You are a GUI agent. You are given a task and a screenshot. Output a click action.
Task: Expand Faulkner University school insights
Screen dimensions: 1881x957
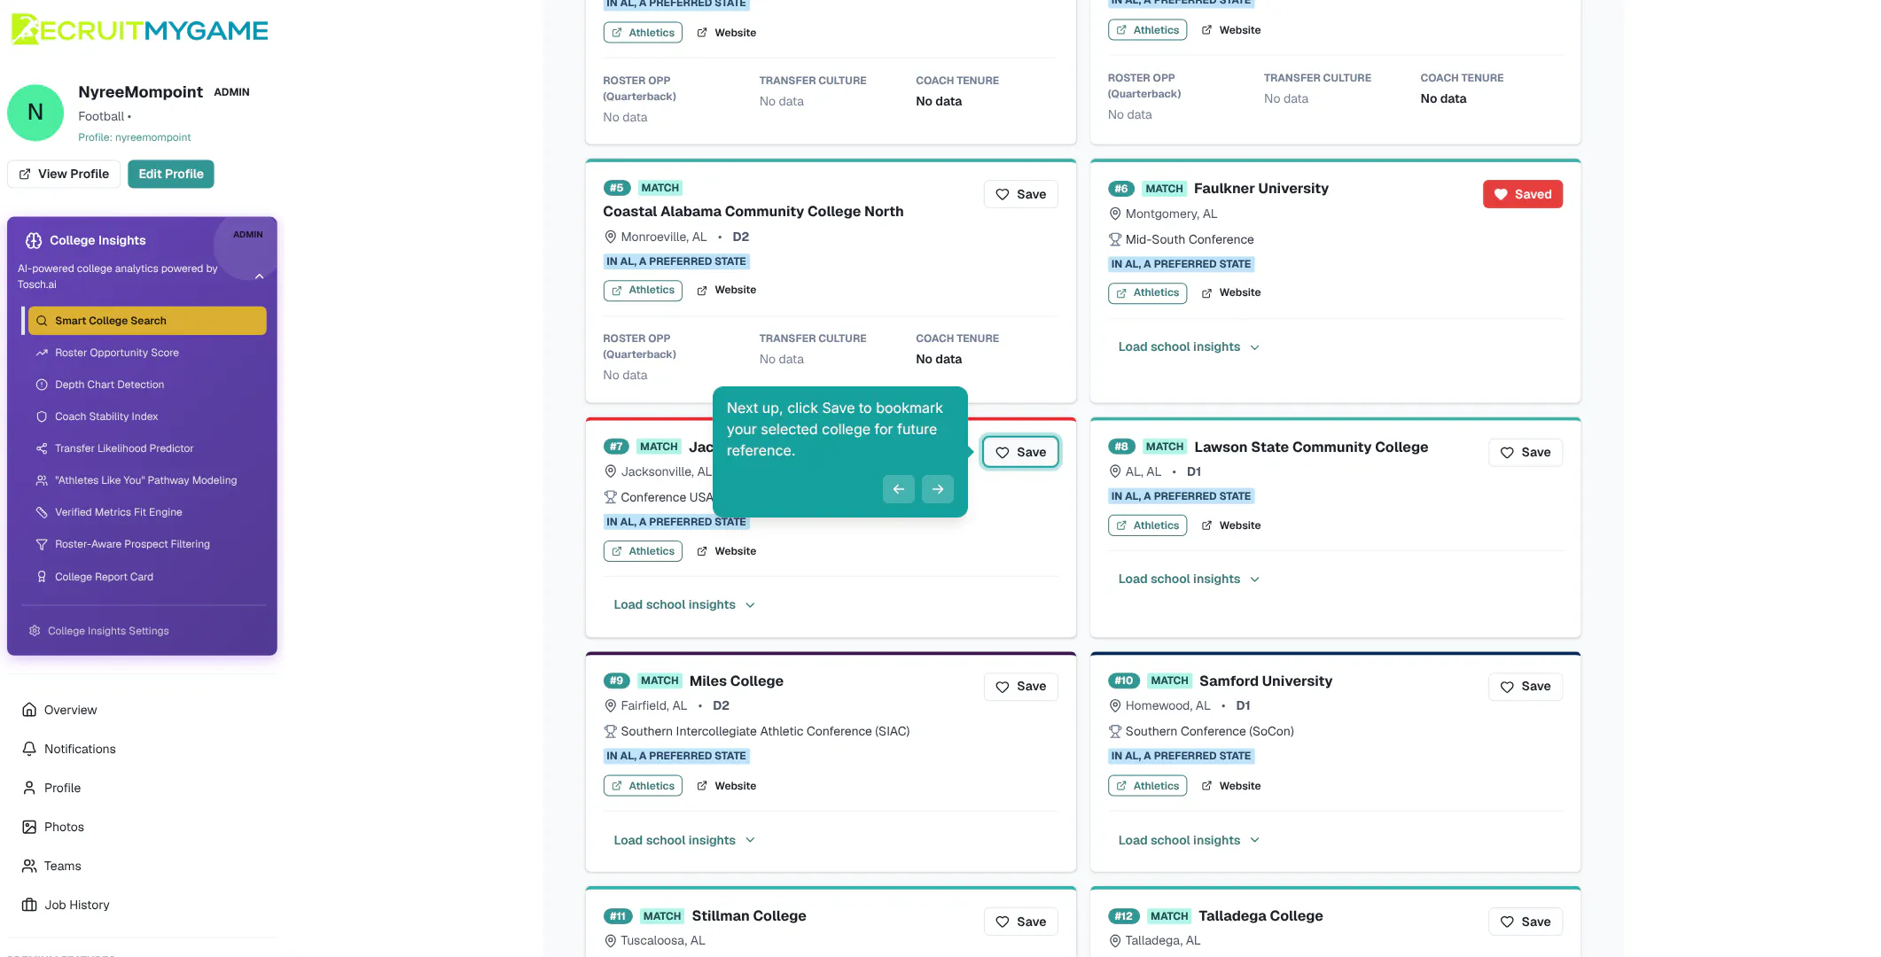pyautogui.click(x=1189, y=347)
